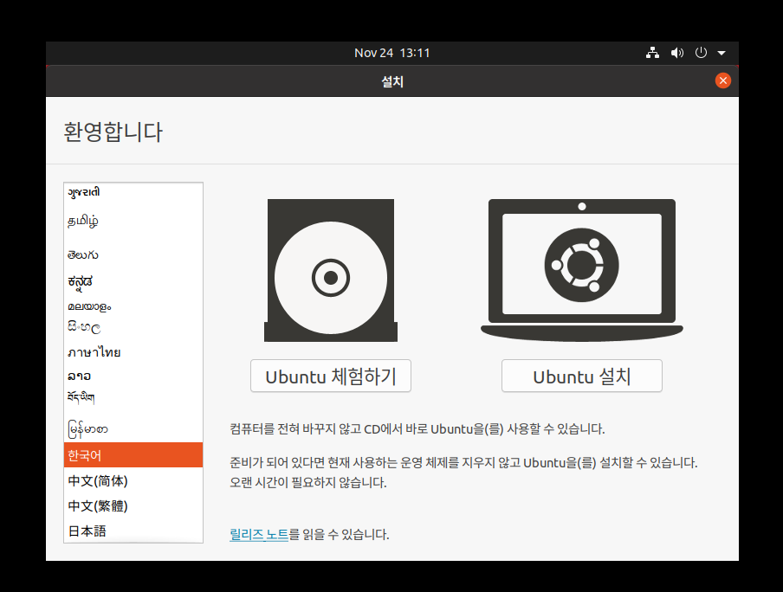Select ಕನ್ನಡ in the language list
This screenshot has height=592, width=783.
pos(133,281)
